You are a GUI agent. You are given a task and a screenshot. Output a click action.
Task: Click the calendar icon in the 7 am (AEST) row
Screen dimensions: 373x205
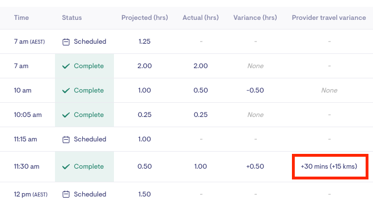point(66,42)
